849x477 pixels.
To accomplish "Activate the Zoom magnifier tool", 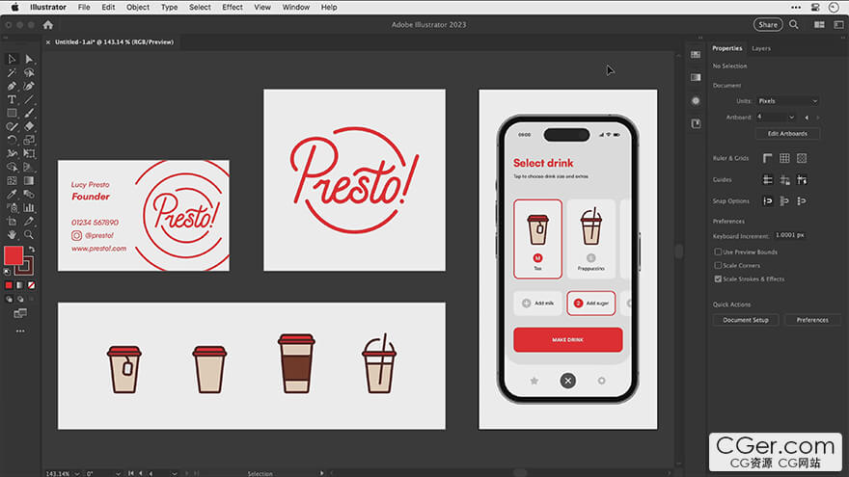I will click(x=29, y=234).
